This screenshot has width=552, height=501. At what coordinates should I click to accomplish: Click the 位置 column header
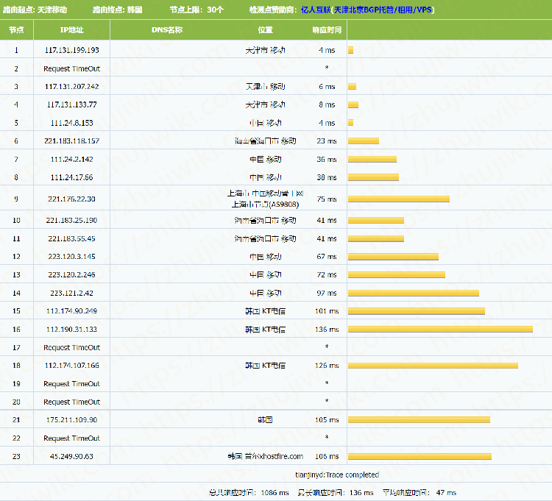pyautogui.click(x=265, y=30)
